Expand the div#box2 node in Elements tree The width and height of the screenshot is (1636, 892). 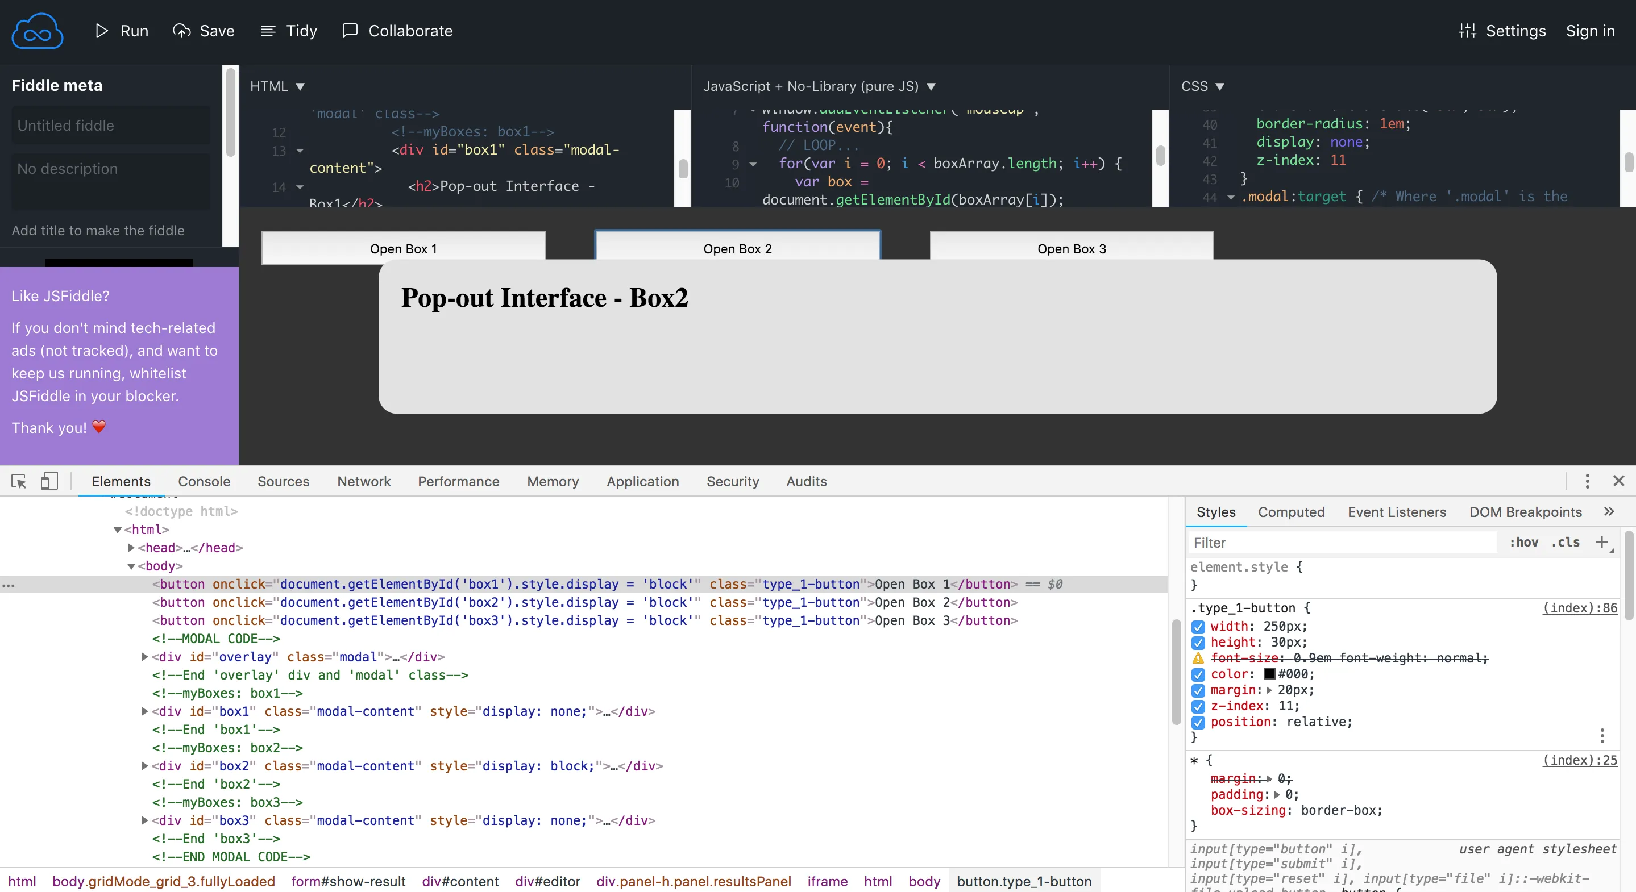click(x=145, y=766)
